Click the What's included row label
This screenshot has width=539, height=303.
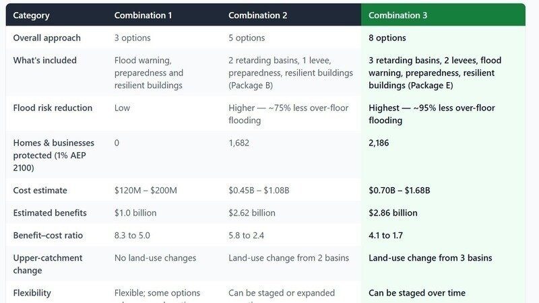click(x=44, y=60)
